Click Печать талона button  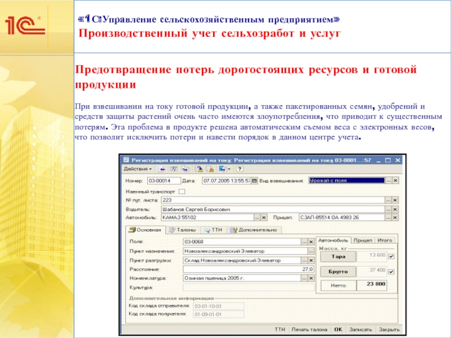(x=309, y=330)
